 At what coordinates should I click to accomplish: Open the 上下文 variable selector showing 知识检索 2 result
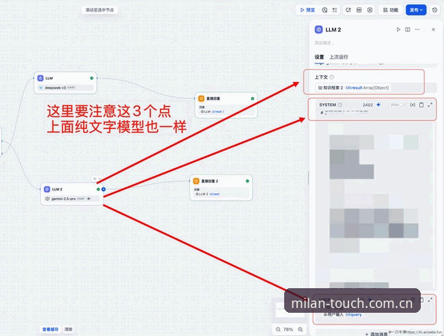(376, 87)
